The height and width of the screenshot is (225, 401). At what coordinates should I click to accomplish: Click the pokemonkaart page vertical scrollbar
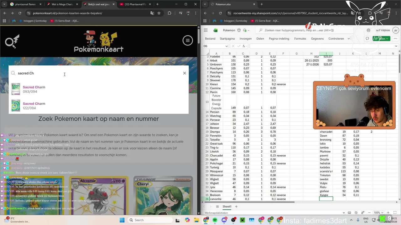[x=199, y=37]
